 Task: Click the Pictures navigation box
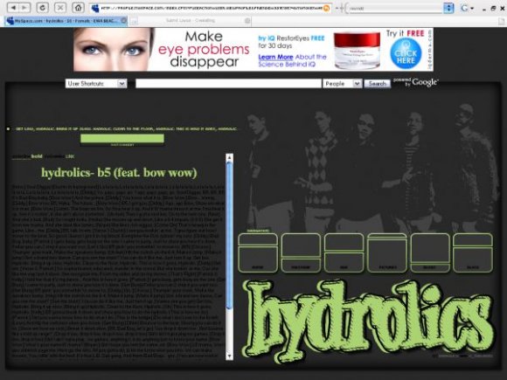tap(387, 252)
